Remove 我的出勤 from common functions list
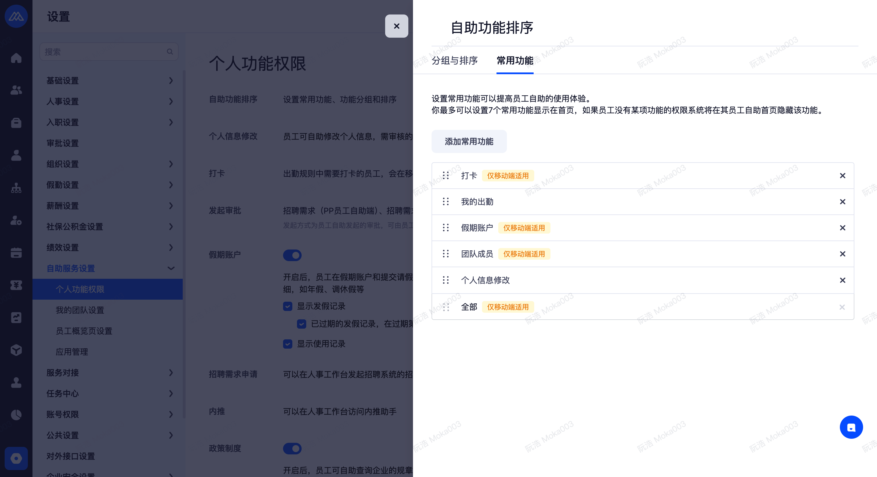 point(842,202)
